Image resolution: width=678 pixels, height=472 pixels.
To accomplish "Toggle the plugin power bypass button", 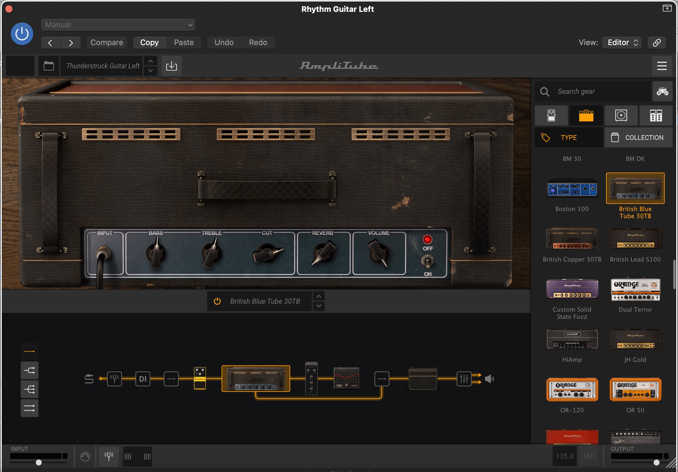I will click(22, 34).
